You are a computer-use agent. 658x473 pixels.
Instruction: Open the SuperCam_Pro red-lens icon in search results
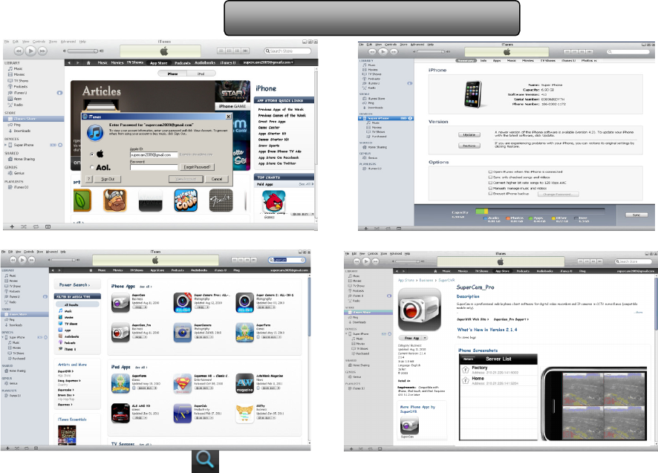pyautogui.click(x=120, y=333)
